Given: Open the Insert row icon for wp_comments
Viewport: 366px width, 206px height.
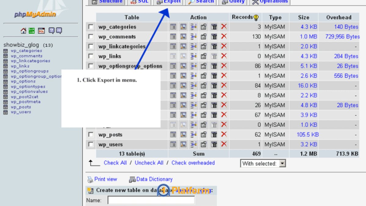Looking at the screenshot, I should point(193,37).
